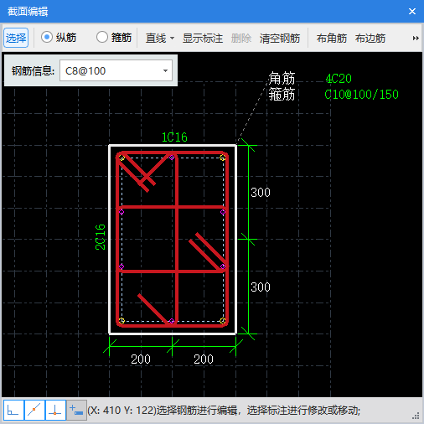Select the bottom-middle magenta rebar point
Viewport: 424px width, 424px height.
[172, 321]
